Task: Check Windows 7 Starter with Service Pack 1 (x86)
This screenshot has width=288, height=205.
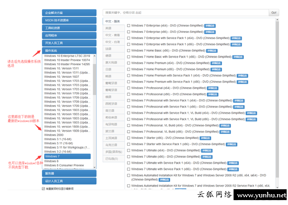Action: pyautogui.click(x=129, y=144)
